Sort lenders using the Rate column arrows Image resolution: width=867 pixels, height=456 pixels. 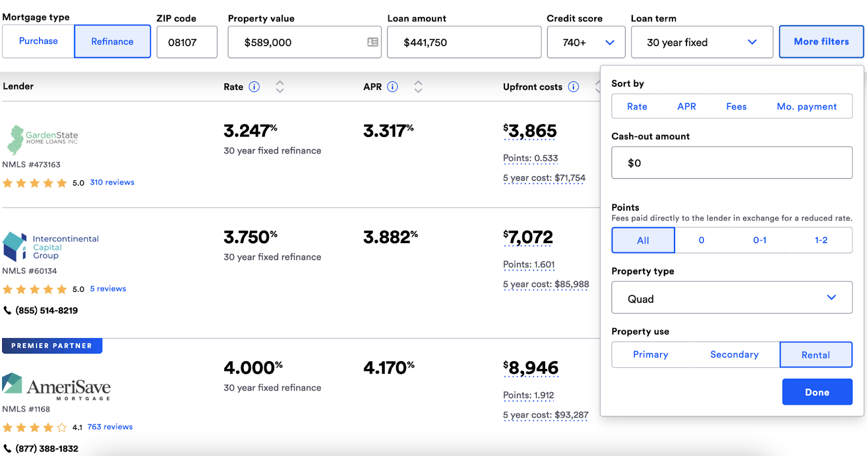point(280,87)
